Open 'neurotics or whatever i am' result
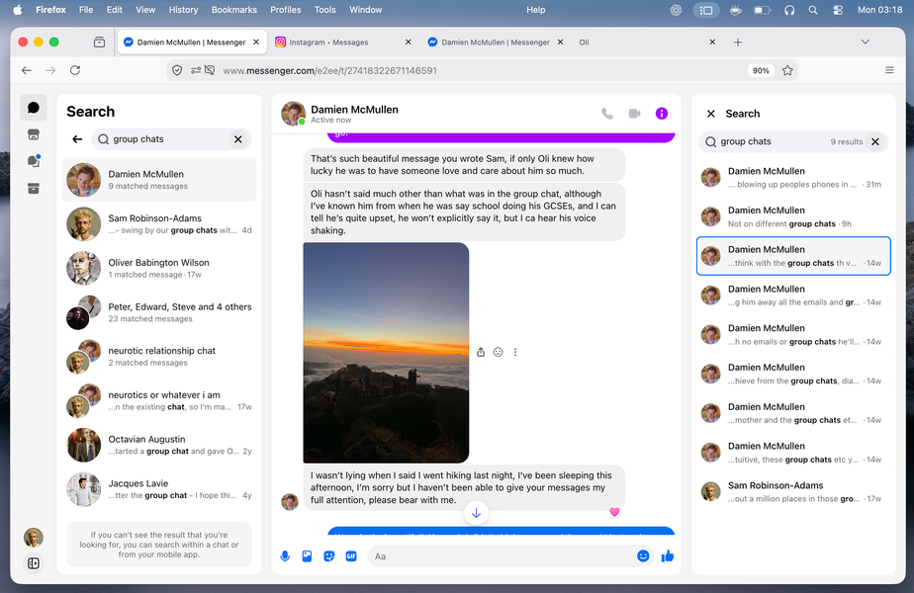The width and height of the screenshot is (914, 593). click(159, 401)
